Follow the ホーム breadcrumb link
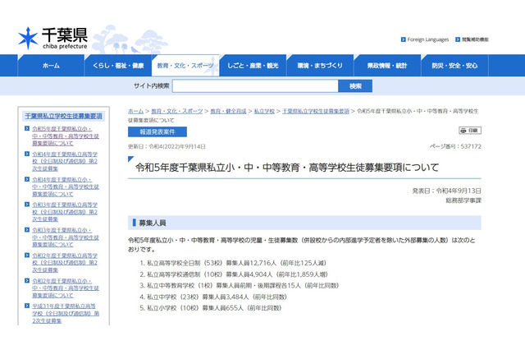Screen dimensions: 525x350 point(135,110)
